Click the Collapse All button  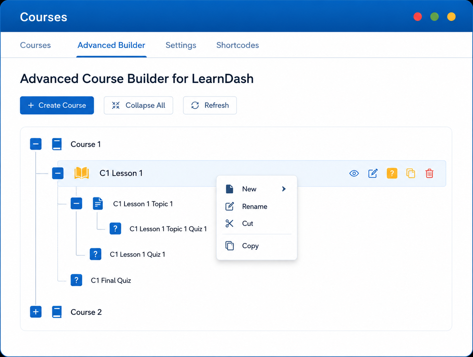point(138,105)
